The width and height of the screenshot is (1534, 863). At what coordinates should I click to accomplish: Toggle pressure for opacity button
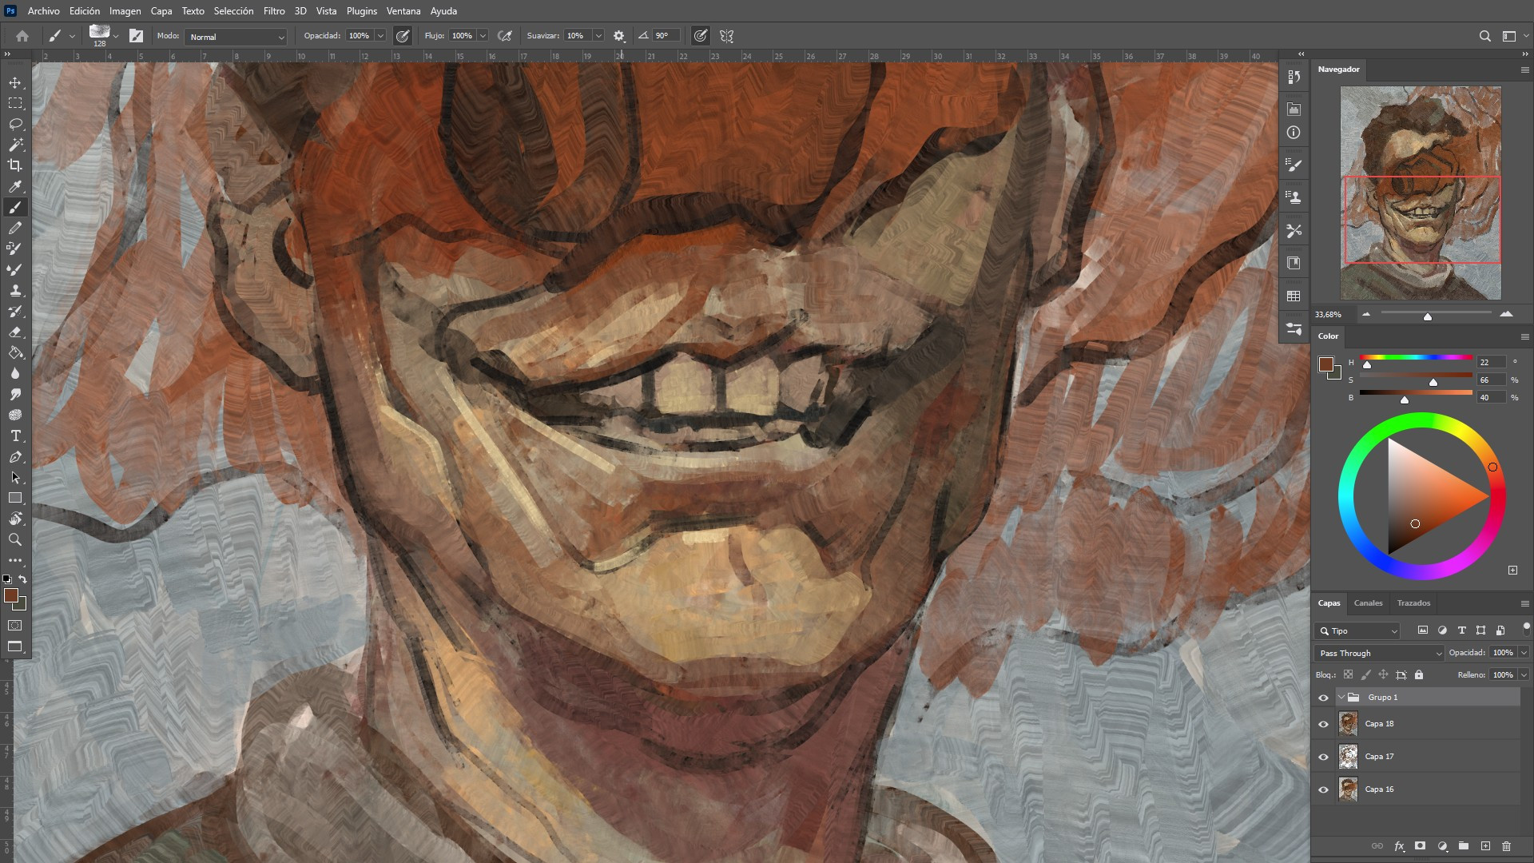point(403,36)
